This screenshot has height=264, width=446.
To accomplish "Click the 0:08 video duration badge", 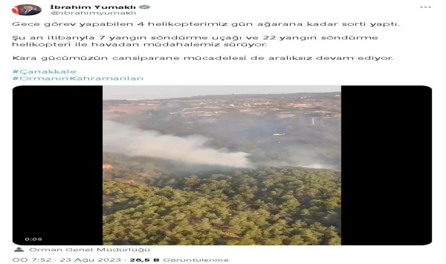I will point(33,239).
